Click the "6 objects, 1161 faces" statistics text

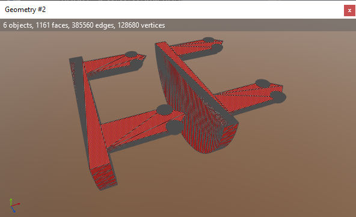[x=84, y=25]
